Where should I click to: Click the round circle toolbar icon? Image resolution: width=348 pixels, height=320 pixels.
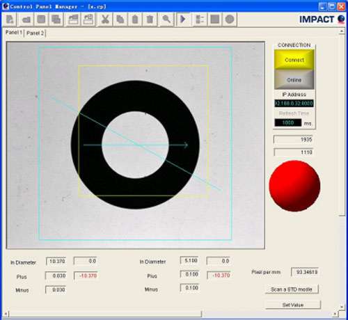coord(230,19)
